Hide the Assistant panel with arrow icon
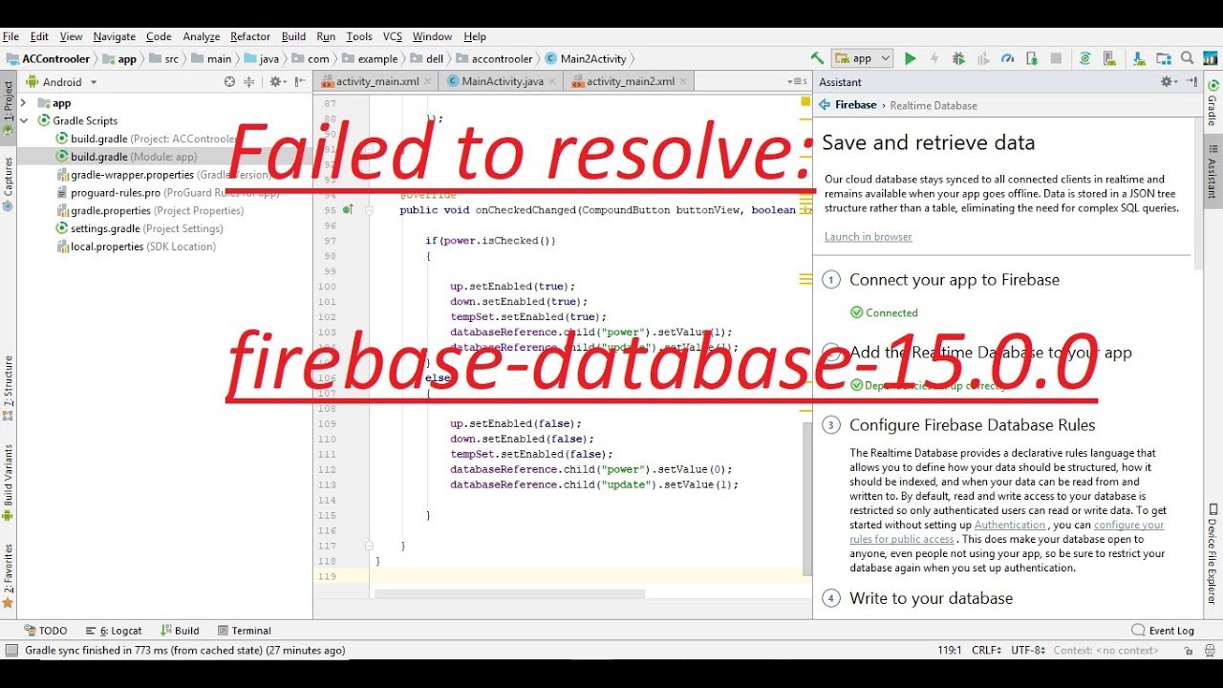Screen dimensions: 1223x688 pyautogui.click(x=1191, y=82)
